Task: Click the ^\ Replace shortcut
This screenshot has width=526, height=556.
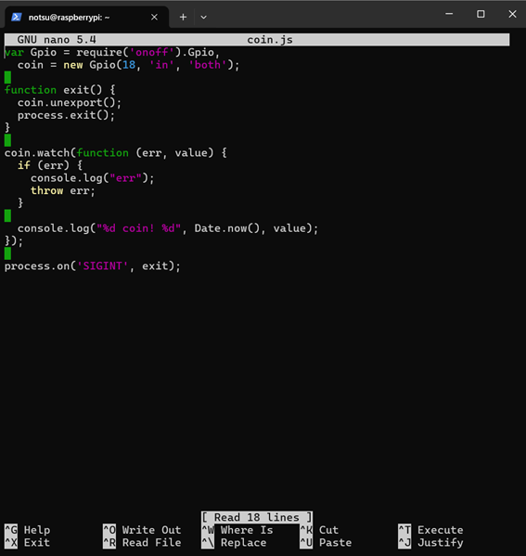Action: tap(235, 542)
